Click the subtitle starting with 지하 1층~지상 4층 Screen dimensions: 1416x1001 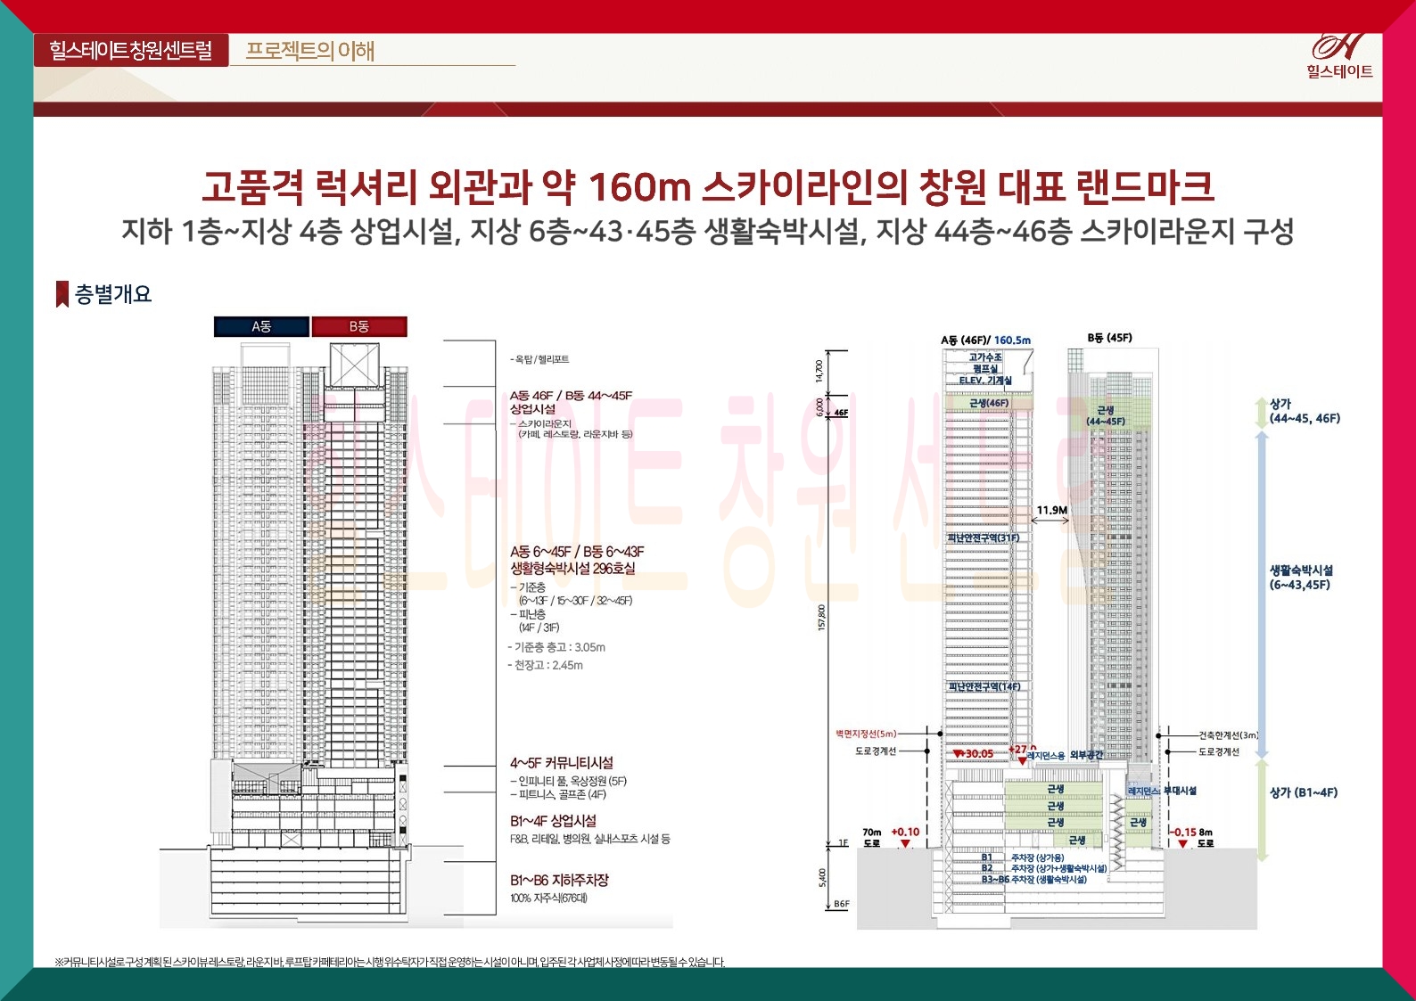click(x=708, y=232)
